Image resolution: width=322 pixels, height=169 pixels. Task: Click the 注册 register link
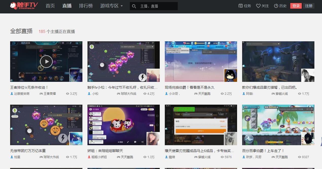click(309, 6)
